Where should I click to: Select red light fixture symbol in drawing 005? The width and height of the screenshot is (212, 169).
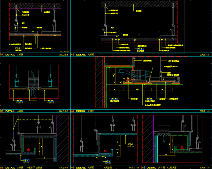pos(28,150)
